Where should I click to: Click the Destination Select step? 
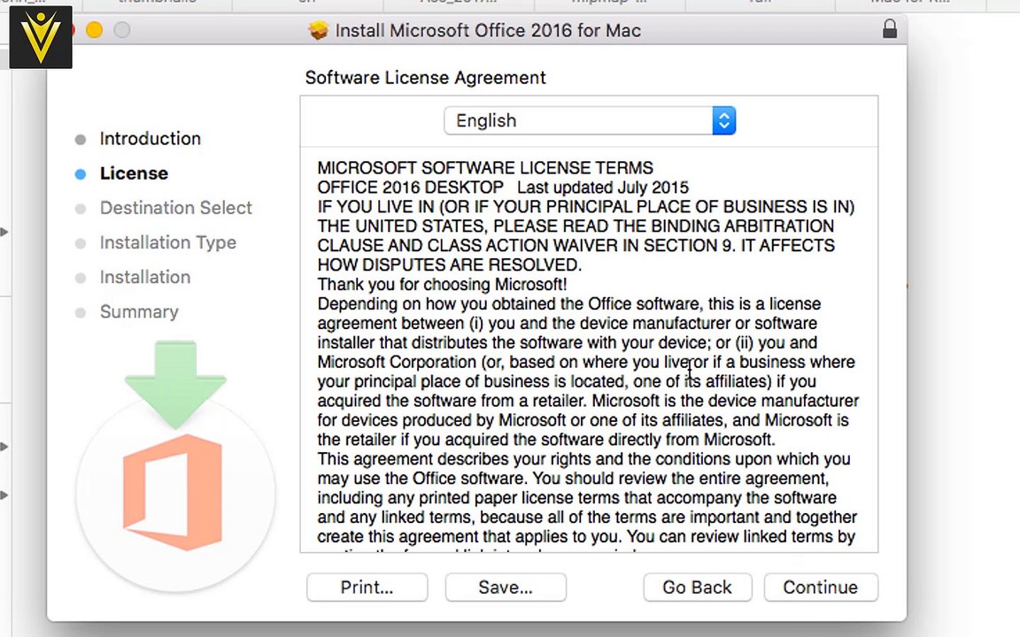[x=175, y=208]
